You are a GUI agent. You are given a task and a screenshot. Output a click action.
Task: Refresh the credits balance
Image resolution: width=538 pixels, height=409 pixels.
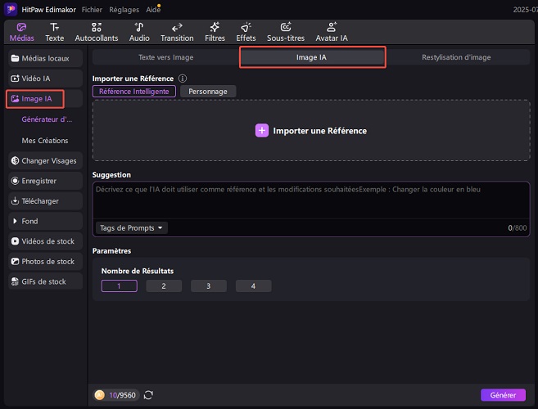[148, 395]
